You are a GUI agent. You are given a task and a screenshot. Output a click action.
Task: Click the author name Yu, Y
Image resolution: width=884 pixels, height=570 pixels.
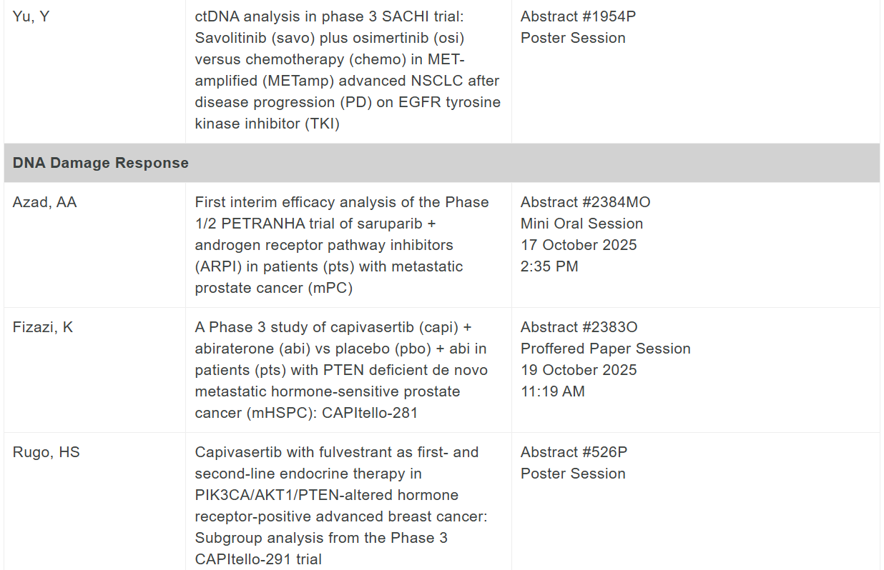(31, 16)
